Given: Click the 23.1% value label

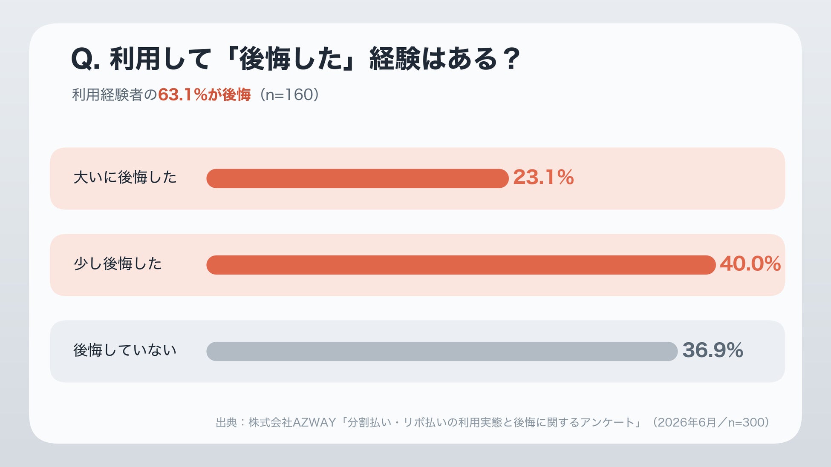Looking at the screenshot, I should click(x=543, y=178).
